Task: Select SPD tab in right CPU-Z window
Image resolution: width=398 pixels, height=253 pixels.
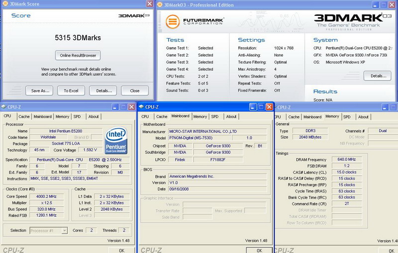Action: pos(347,117)
